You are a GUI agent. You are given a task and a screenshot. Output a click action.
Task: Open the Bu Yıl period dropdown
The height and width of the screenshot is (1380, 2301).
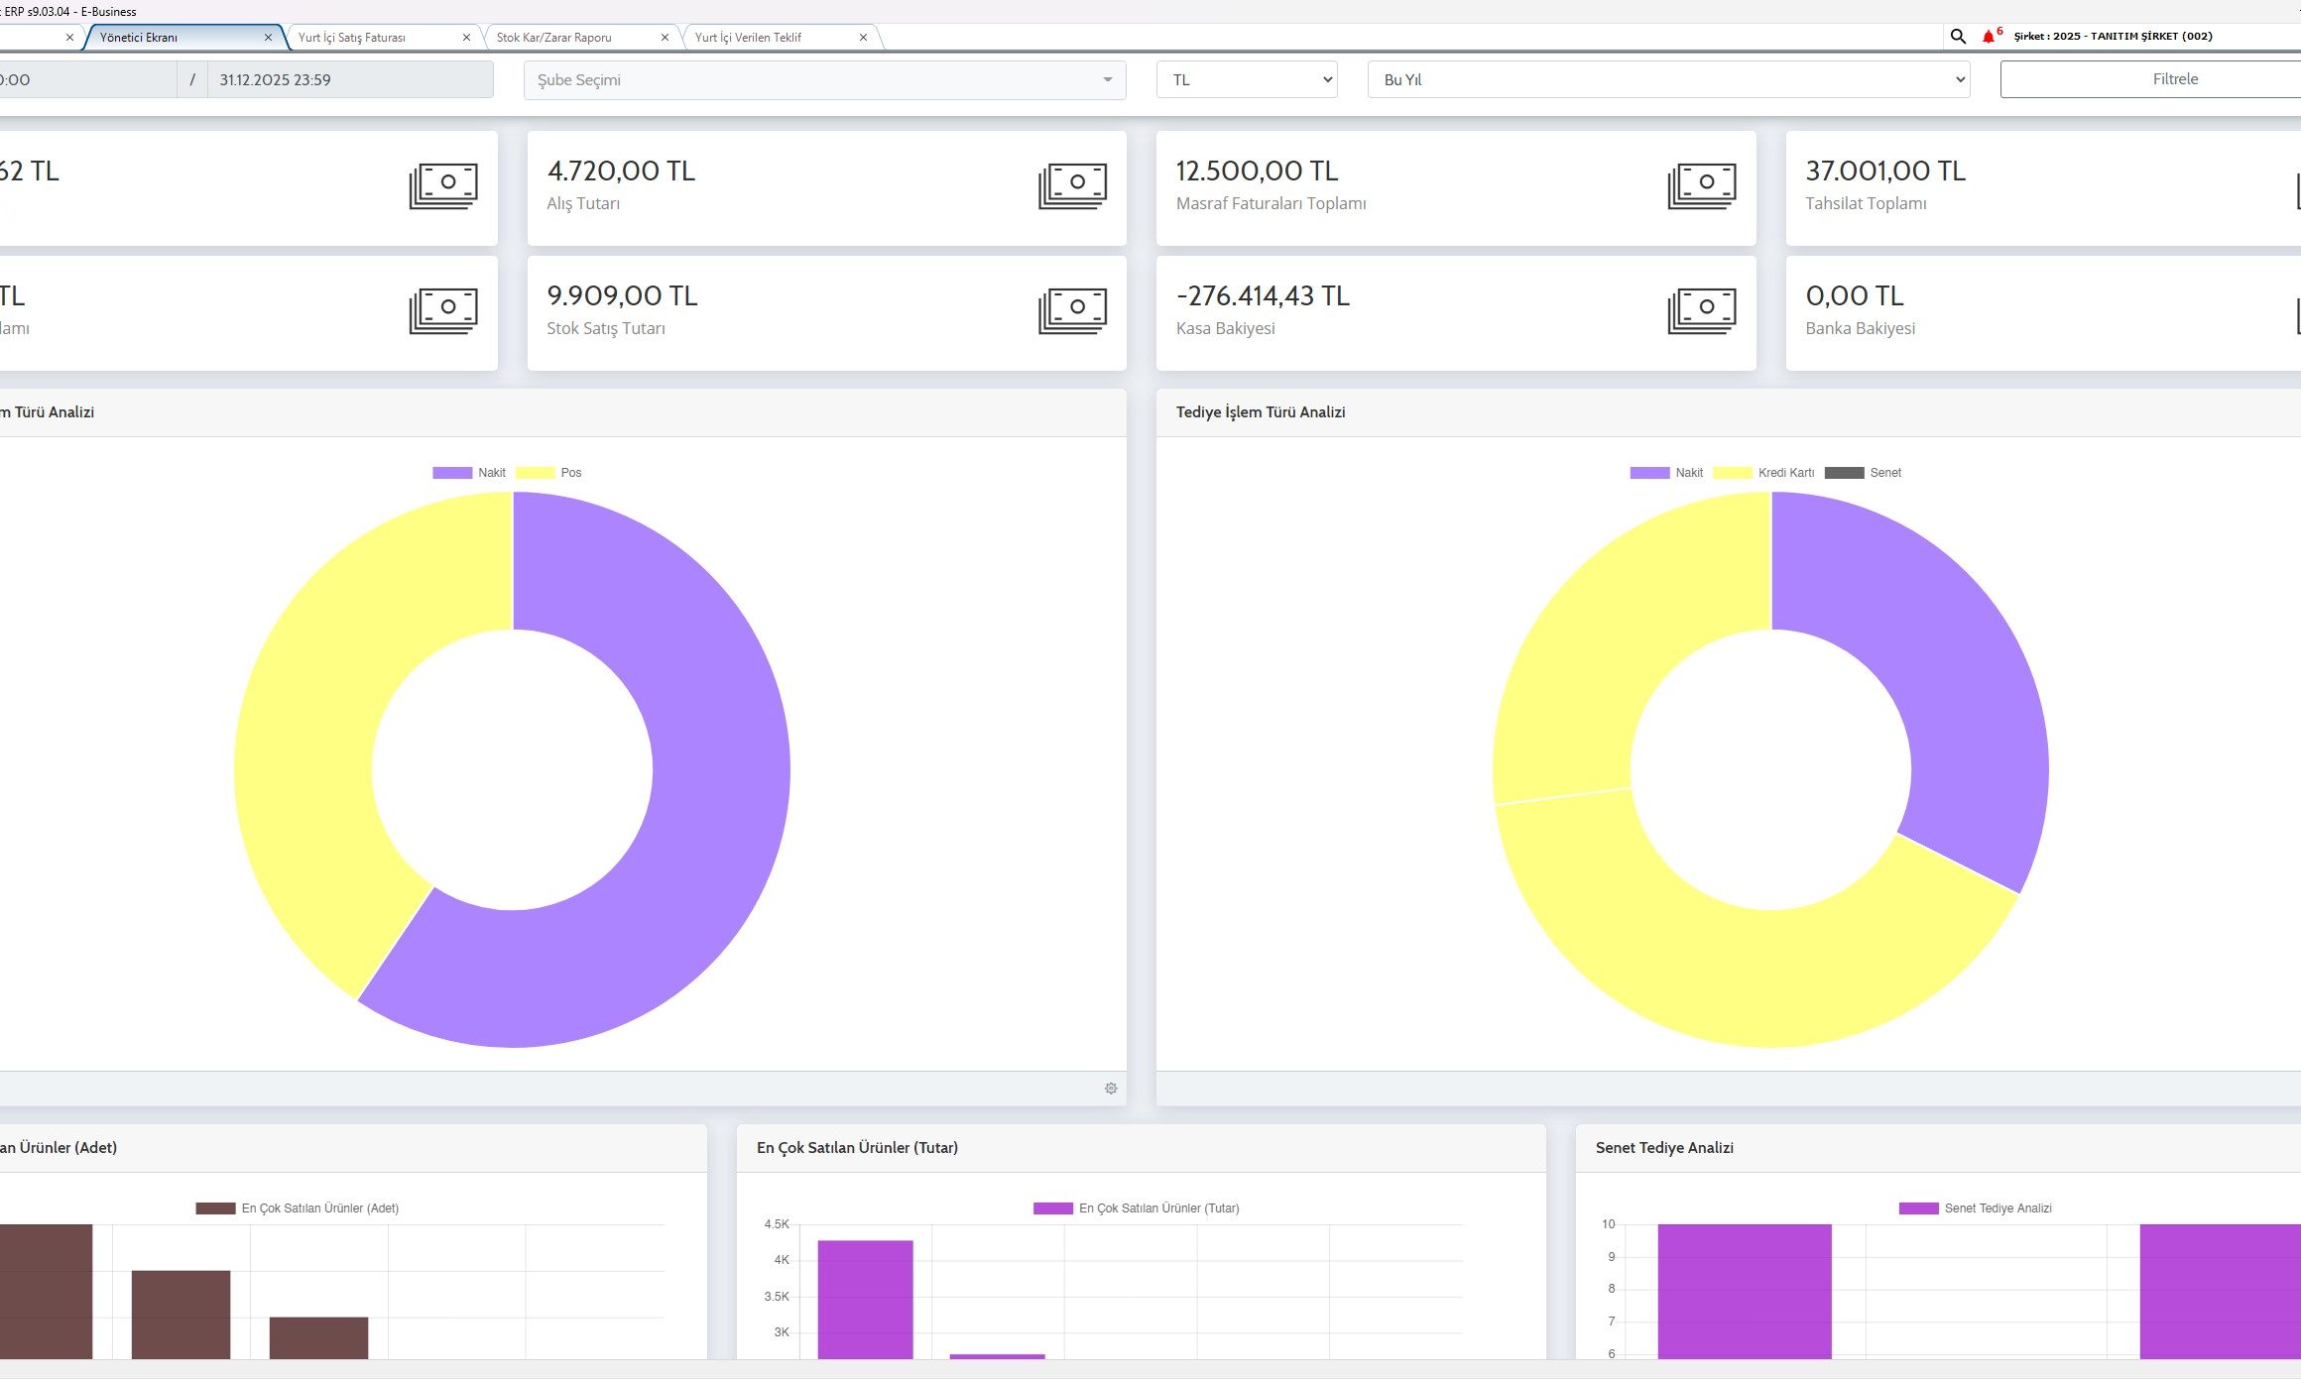pos(1668,80)
